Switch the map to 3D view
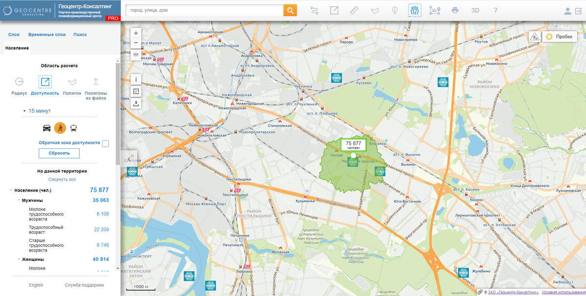 tap(475, 10)
